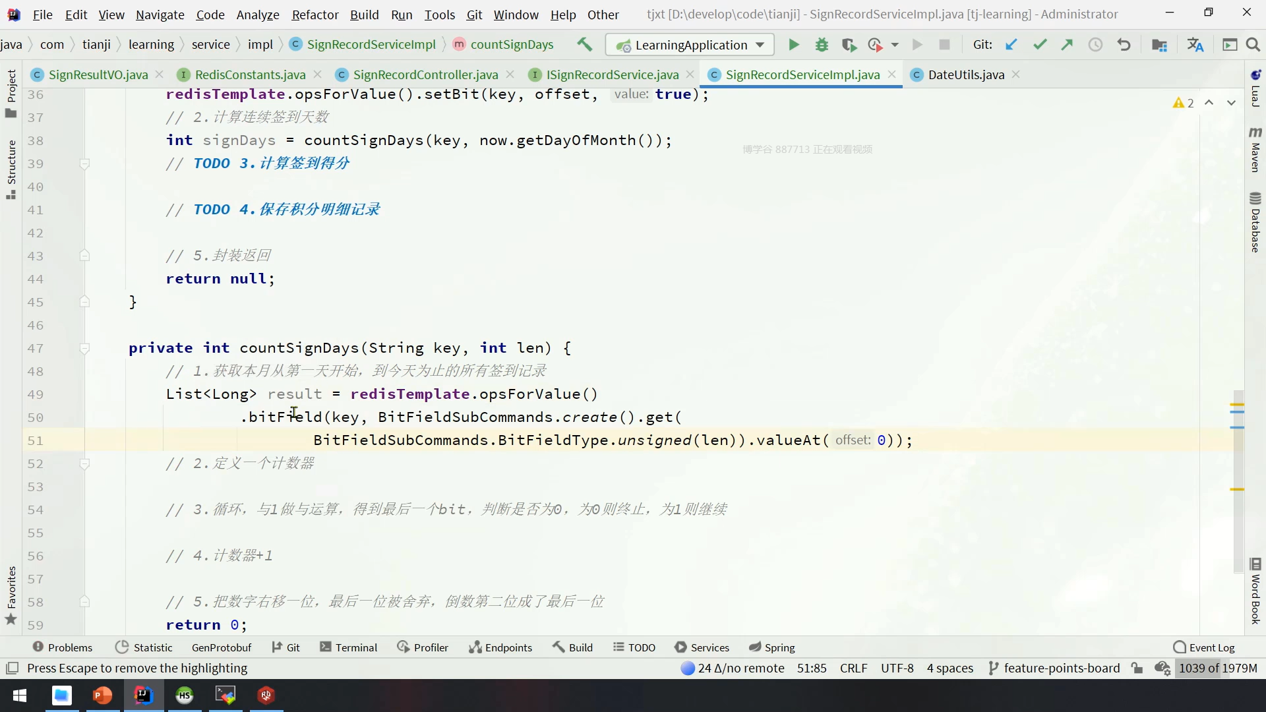
Task: Click Git push arrow icon
Action: [1067, 45]
